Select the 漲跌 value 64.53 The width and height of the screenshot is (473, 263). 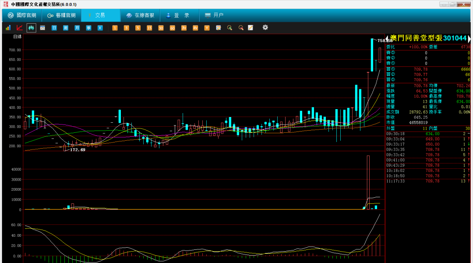[x=422, y=91]
